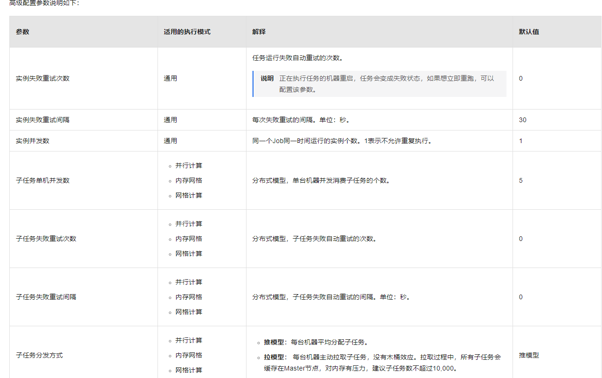This screenshot has height=378, width=602.
Task: Click default value 1 for 实例并发数
Action: [x=521, y=141]
